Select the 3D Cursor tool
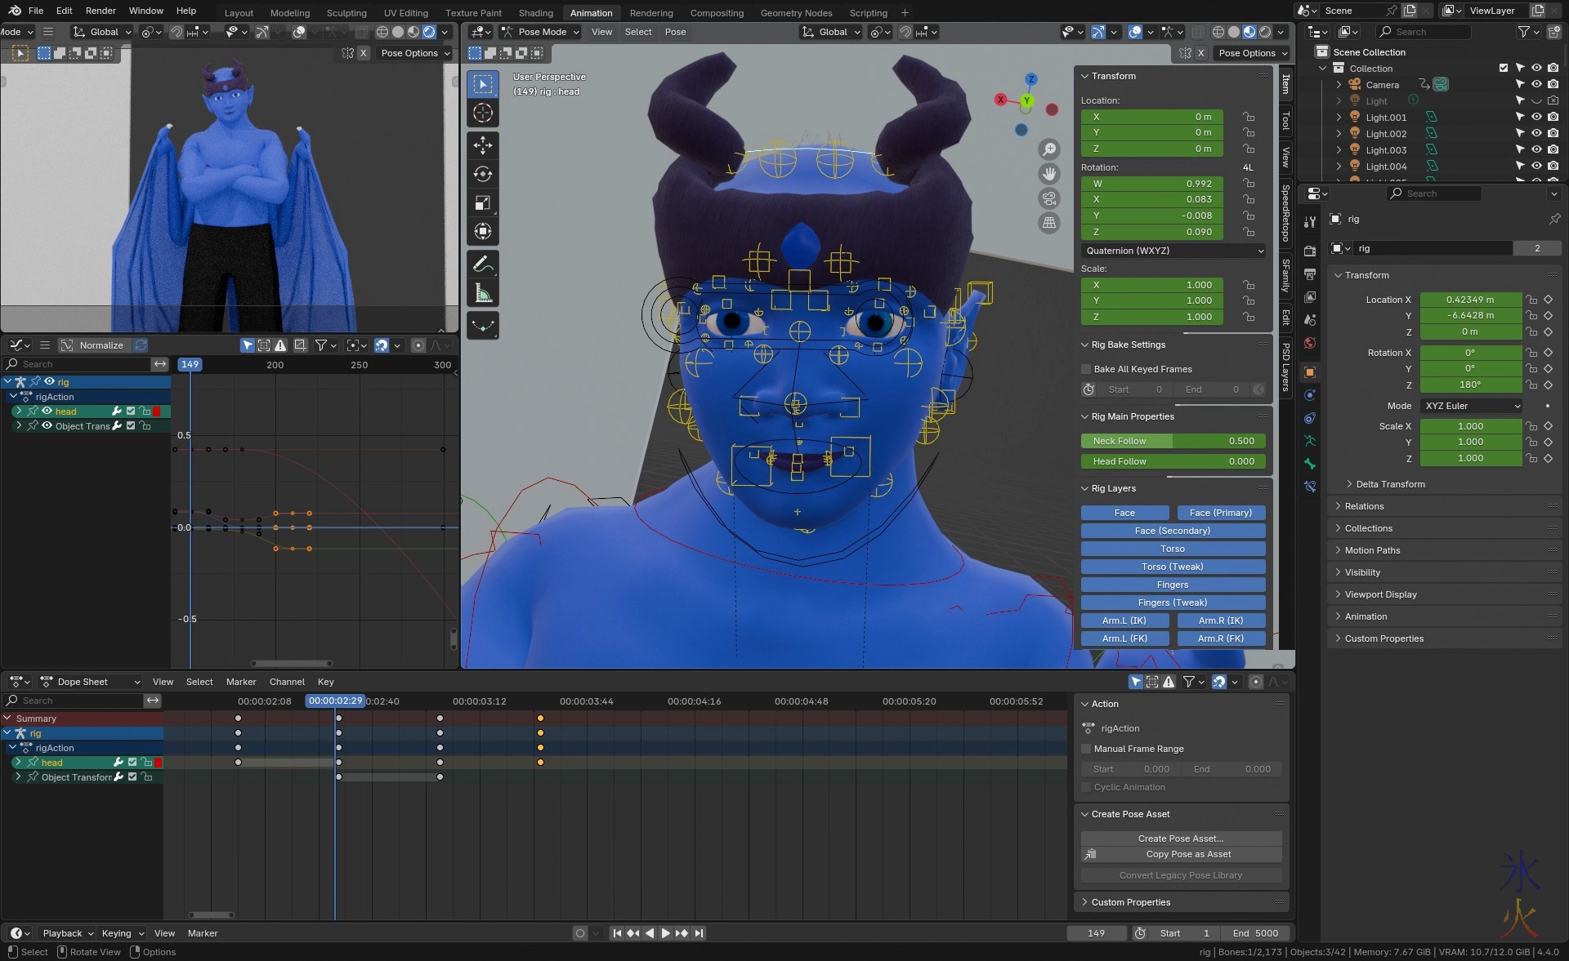 tap(482, 113)
